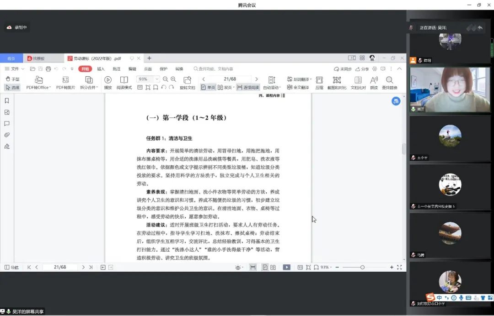Screen dimensions: 494x316
Task: Toggle eye-protection mode in status bar
Action: (x=239, y=268)
